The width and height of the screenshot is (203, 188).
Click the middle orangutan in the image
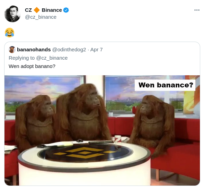tap(81, 113)
